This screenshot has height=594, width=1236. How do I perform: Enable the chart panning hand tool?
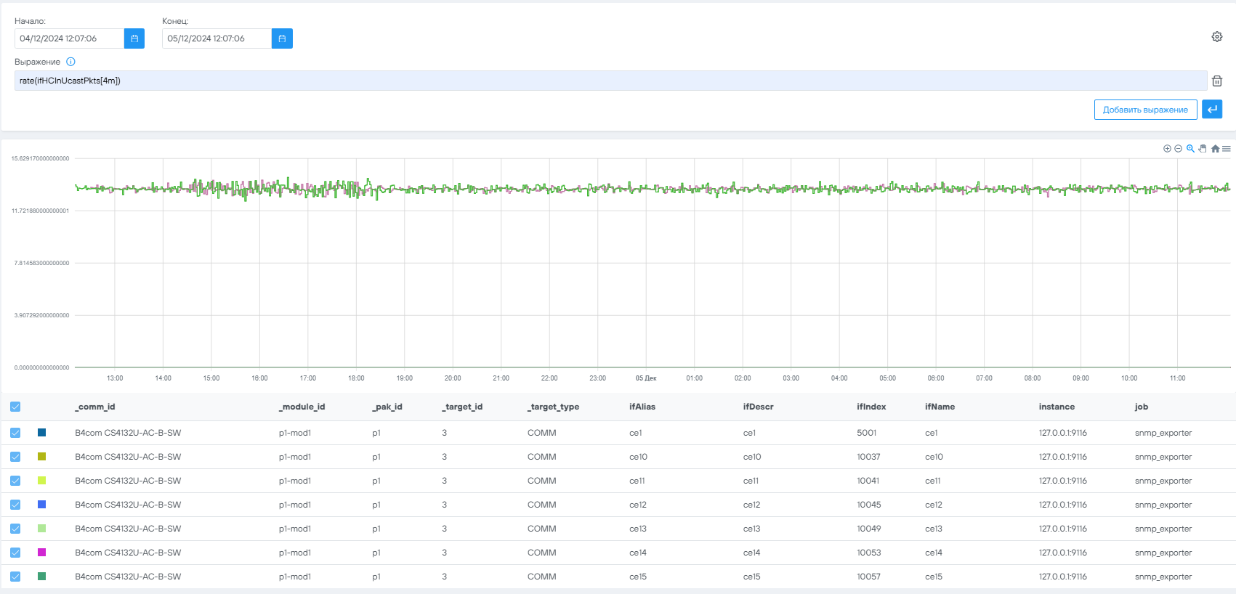pos(1203,149)
